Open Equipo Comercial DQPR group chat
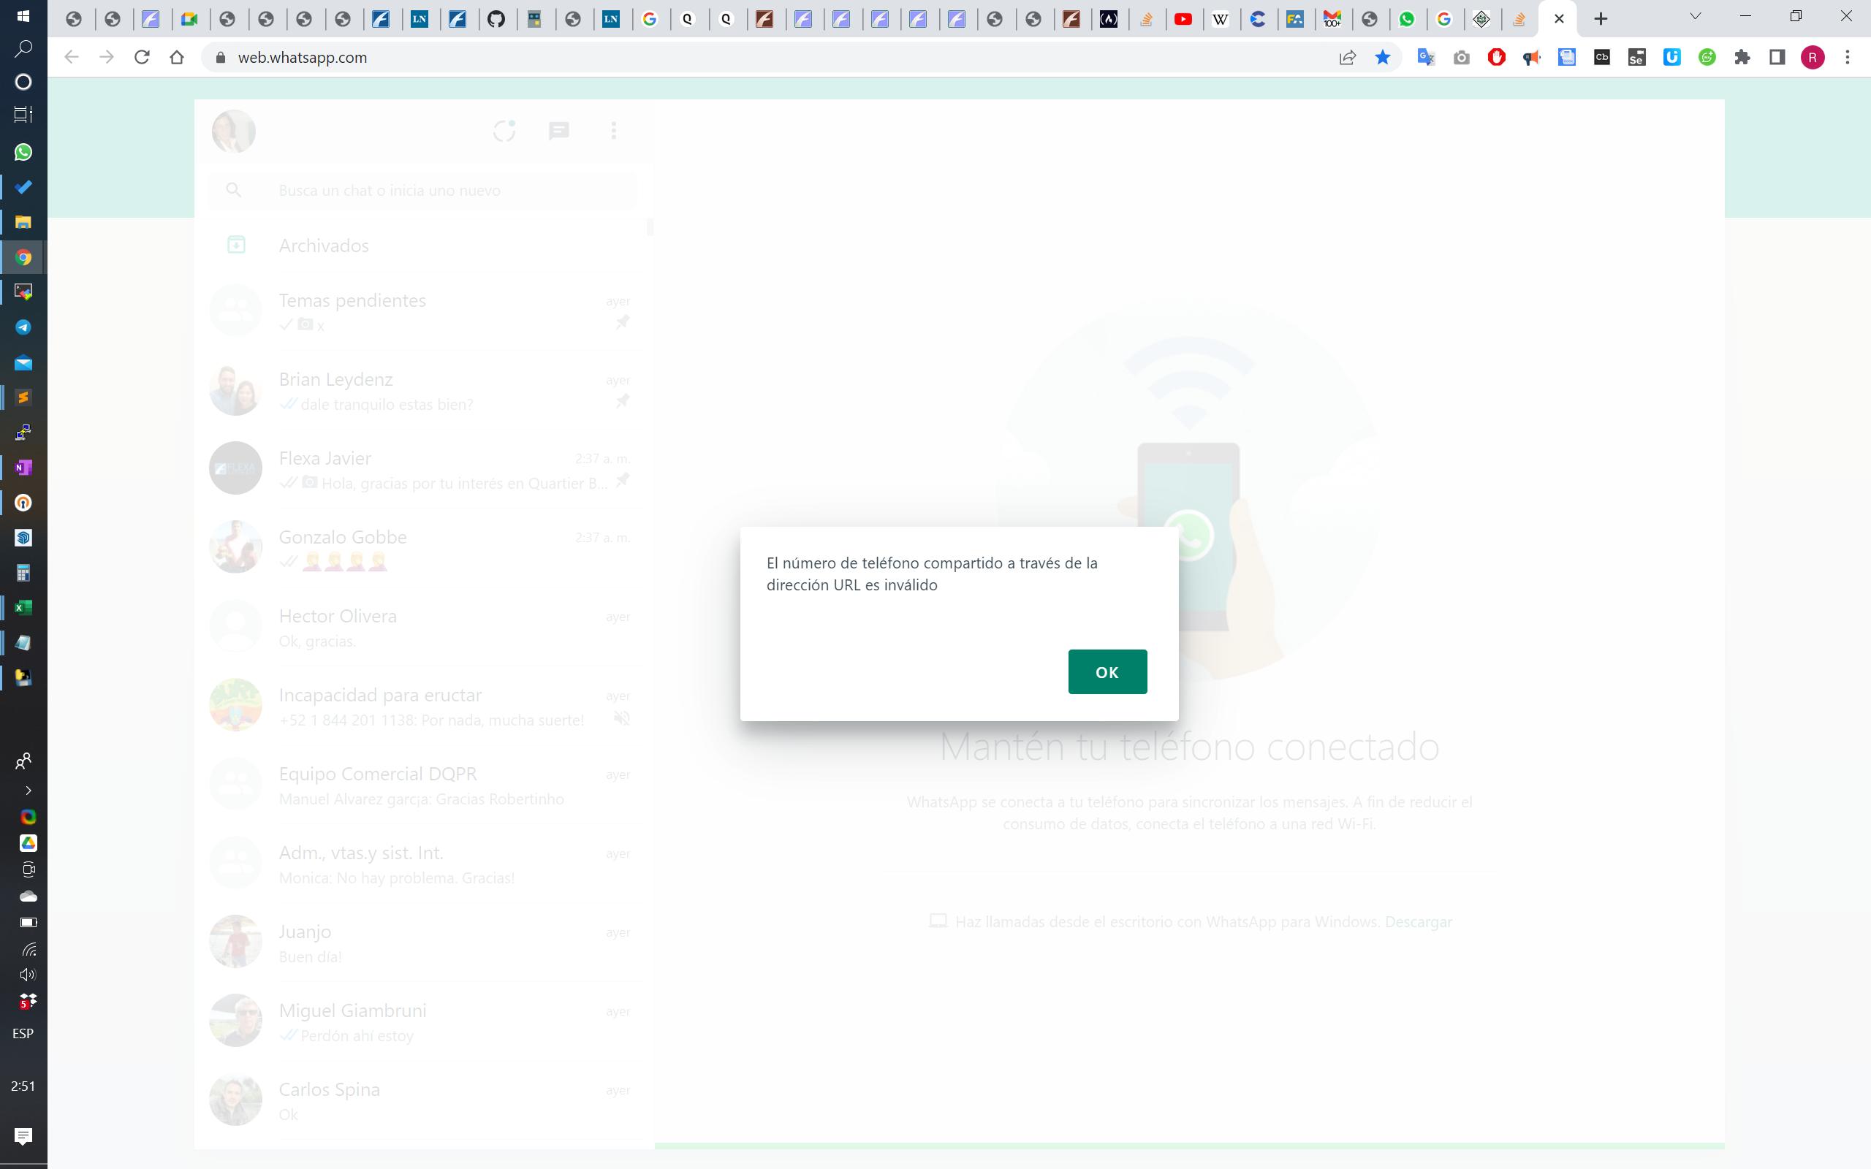 [x=422, y=785]
